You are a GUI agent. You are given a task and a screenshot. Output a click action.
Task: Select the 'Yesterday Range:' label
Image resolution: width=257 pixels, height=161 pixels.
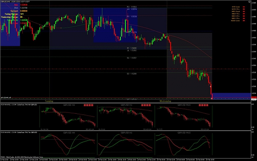click(9, 17)
